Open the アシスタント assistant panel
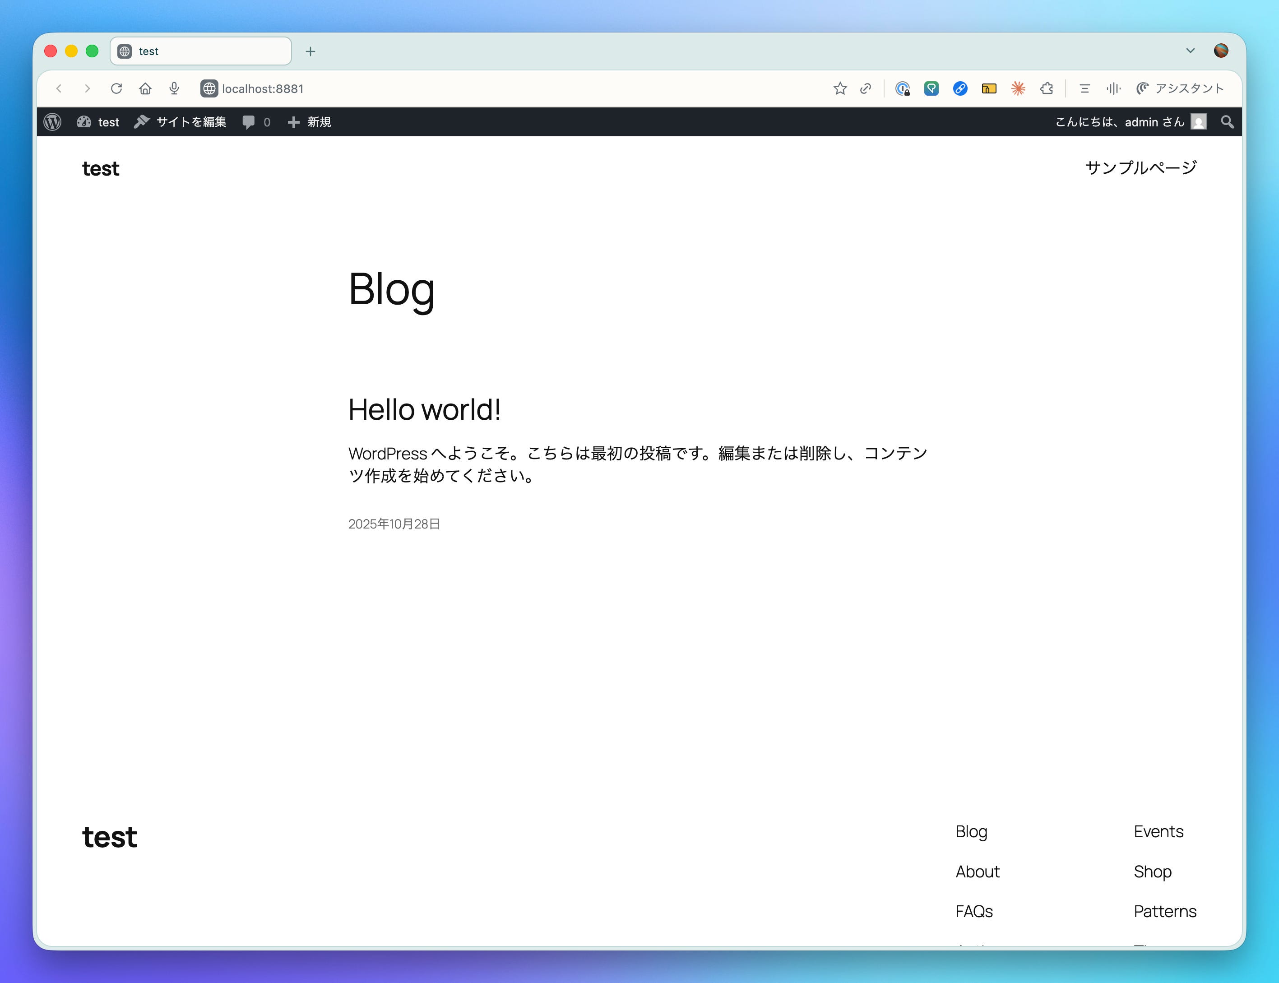The image size is (1279, 983). (1180, 88)
